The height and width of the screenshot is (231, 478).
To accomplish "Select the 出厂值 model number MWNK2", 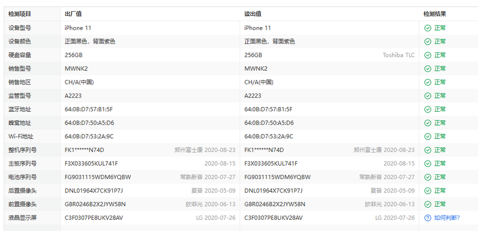I will pos(76,69).
